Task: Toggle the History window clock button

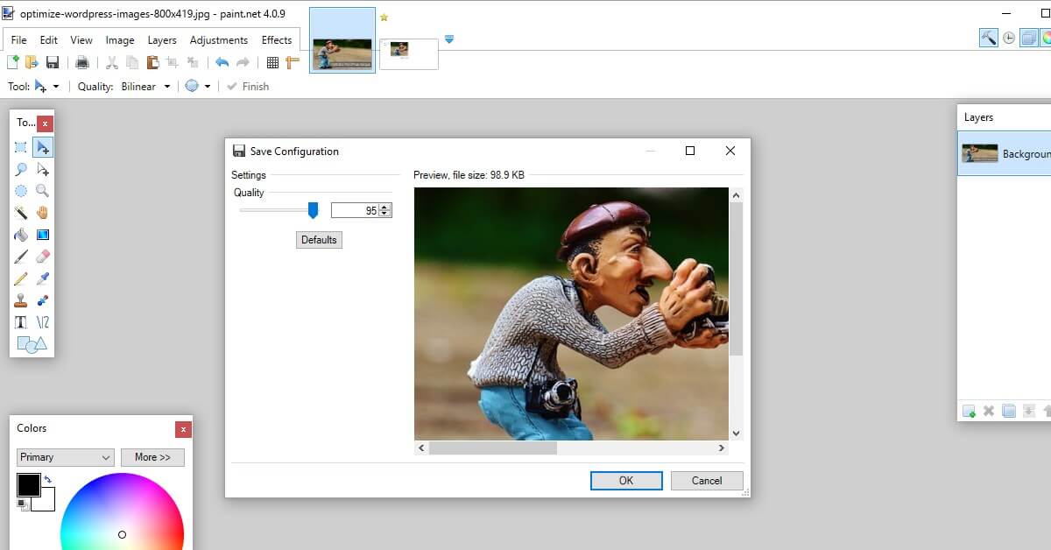Action: 1009,38
